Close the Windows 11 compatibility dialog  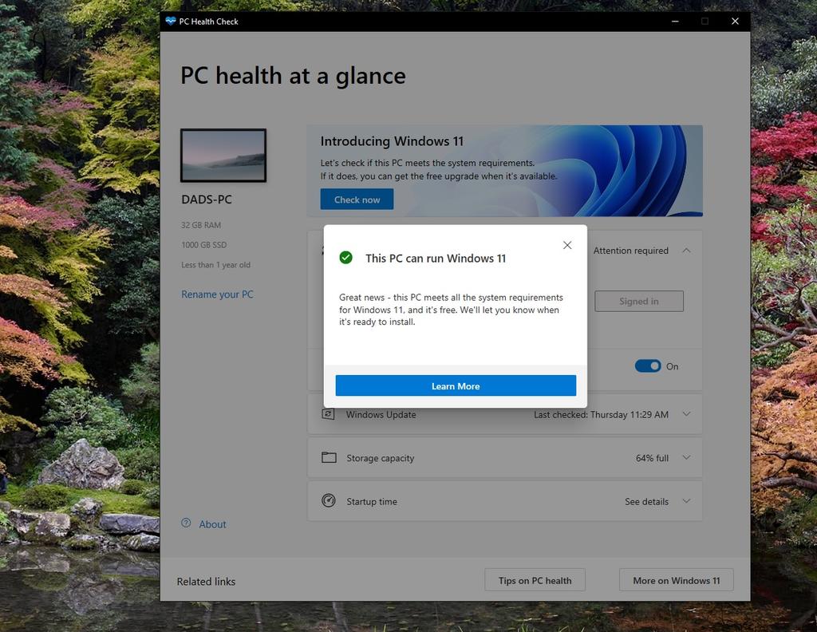pyautogui.click(x=567, y=245)
